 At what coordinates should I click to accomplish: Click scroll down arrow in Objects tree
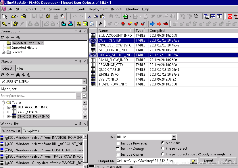click(85, 117)
